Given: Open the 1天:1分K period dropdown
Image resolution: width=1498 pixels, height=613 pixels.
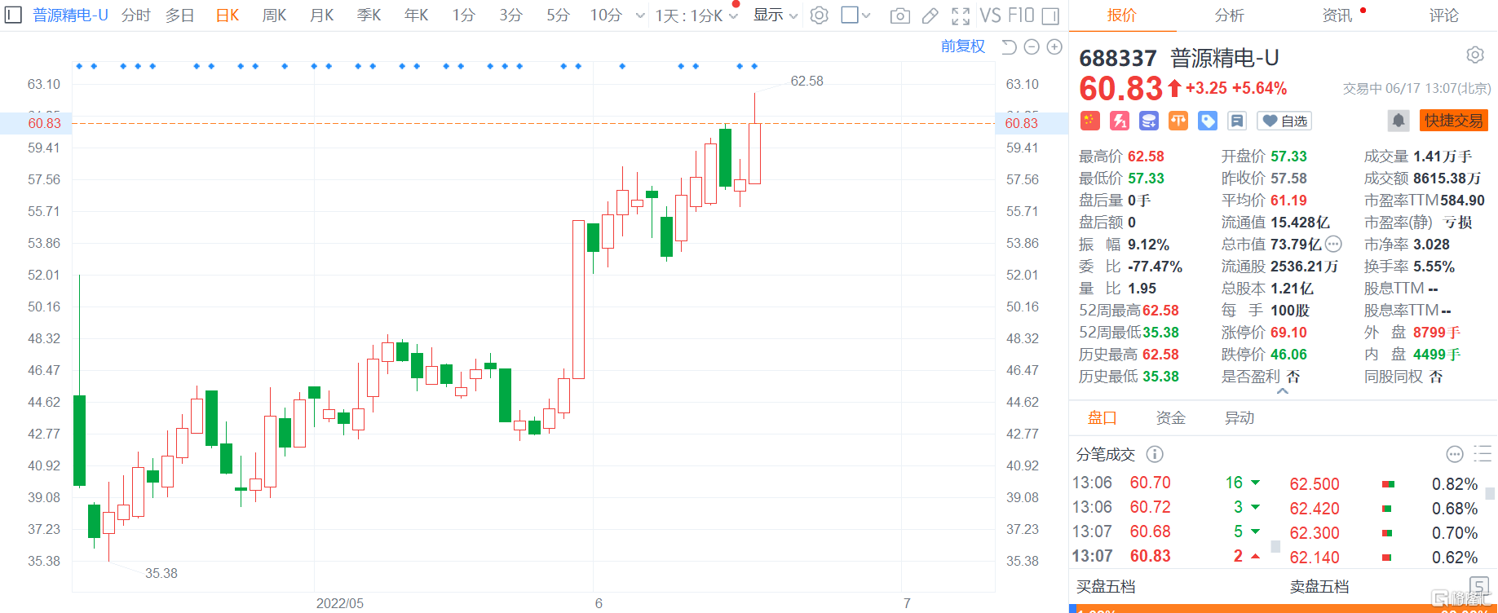Looking at the screenshot, I should click(696, 15).
